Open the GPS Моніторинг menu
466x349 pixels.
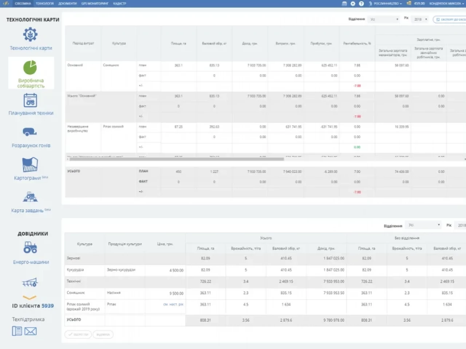pyautogui.click(x=95, y=4)
